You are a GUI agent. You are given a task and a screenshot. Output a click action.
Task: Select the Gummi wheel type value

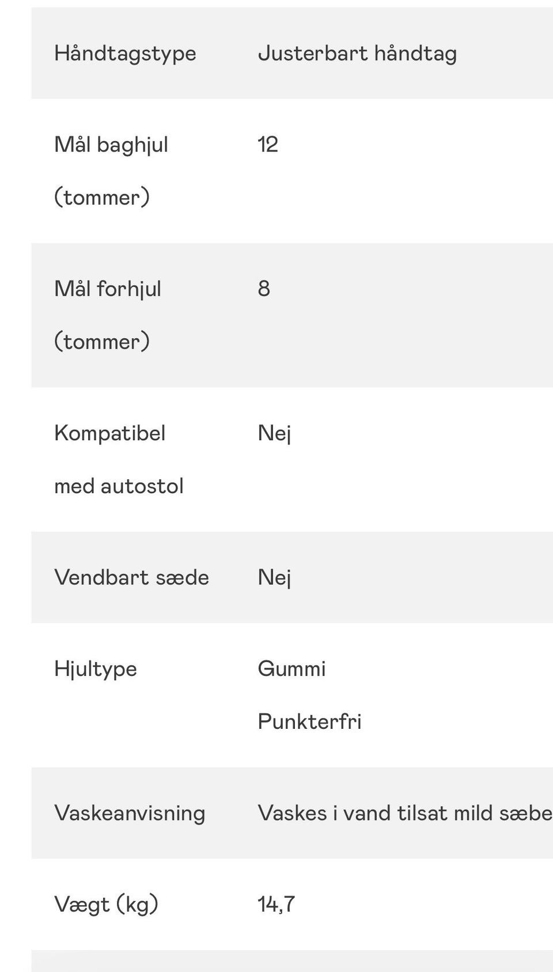click(291, 669)
